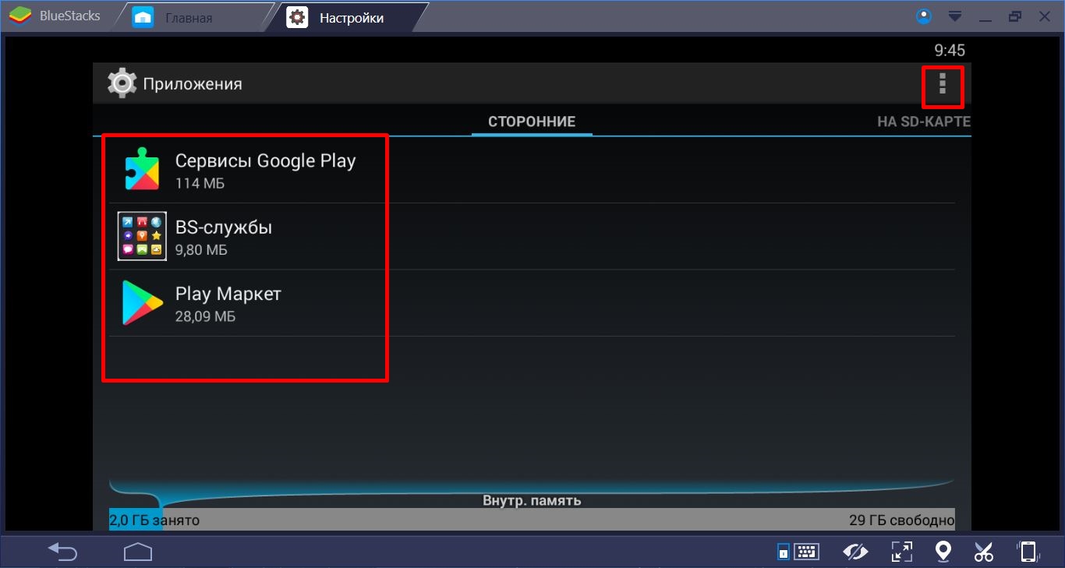This screenshot has height=568, width=1065.
Task: Switch to the Главная tab
Action: click(187, 17)
